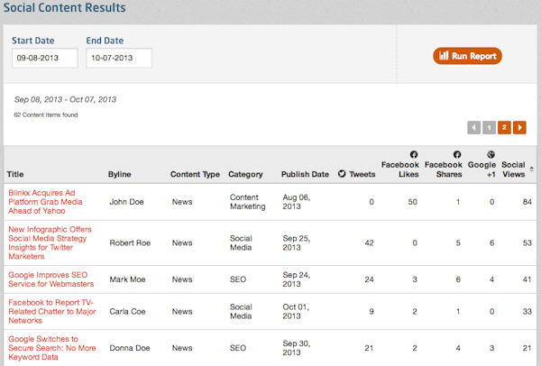Select page 1 in pagination
Screen dimensions: 541x366
click(489, 128)
